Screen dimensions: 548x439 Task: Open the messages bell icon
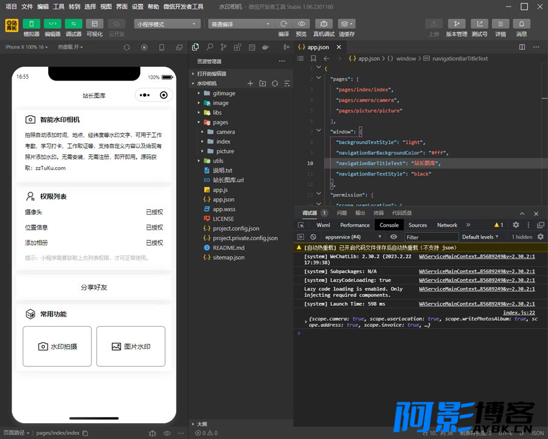(x=521, y=24)
